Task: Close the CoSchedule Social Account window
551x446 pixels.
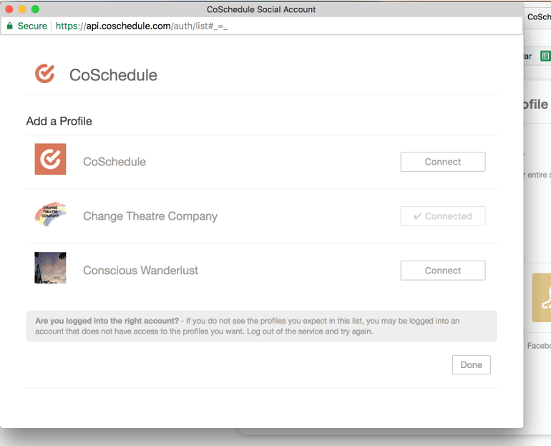Action: tap(9, 9)
